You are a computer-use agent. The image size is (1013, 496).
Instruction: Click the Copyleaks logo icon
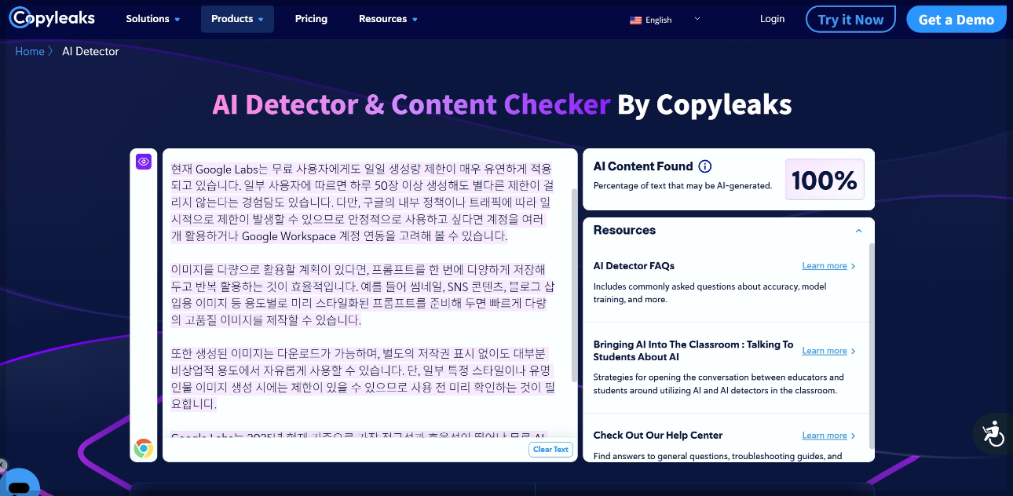coord(20,17)
